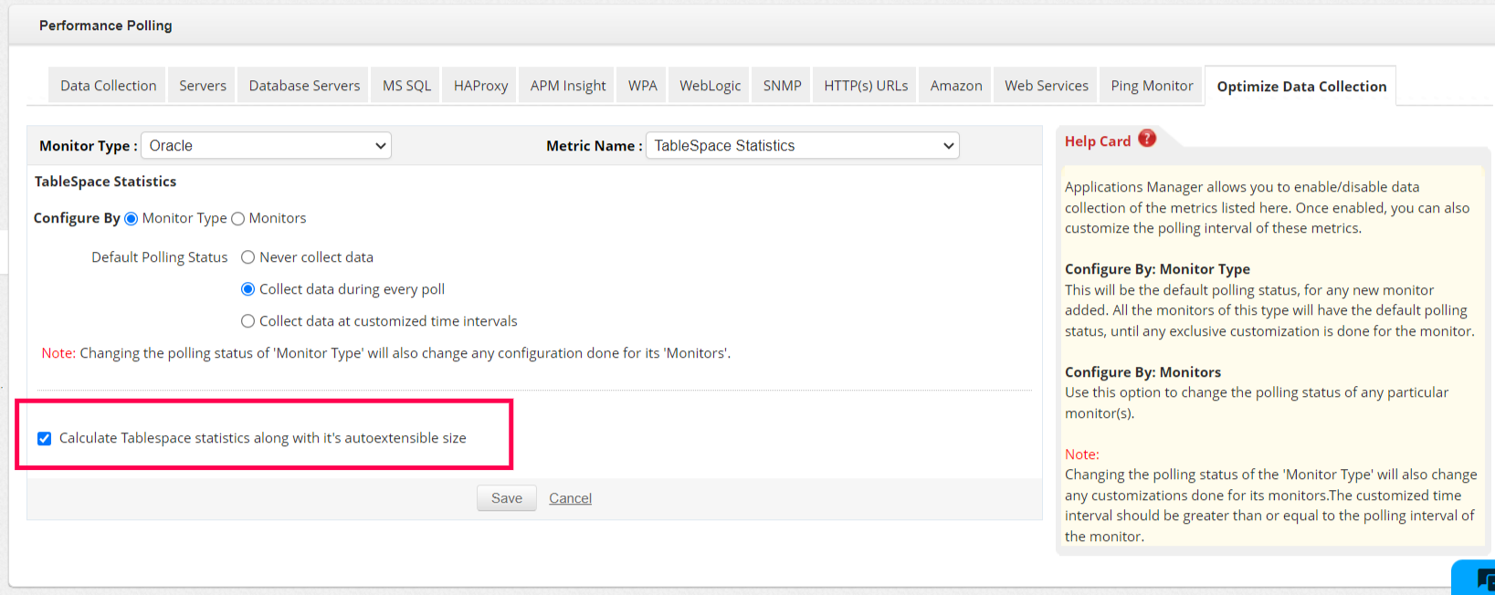Go to the MS SQL tab
The height and width of the screenshot is (595, 1495).
pos(406,86)
